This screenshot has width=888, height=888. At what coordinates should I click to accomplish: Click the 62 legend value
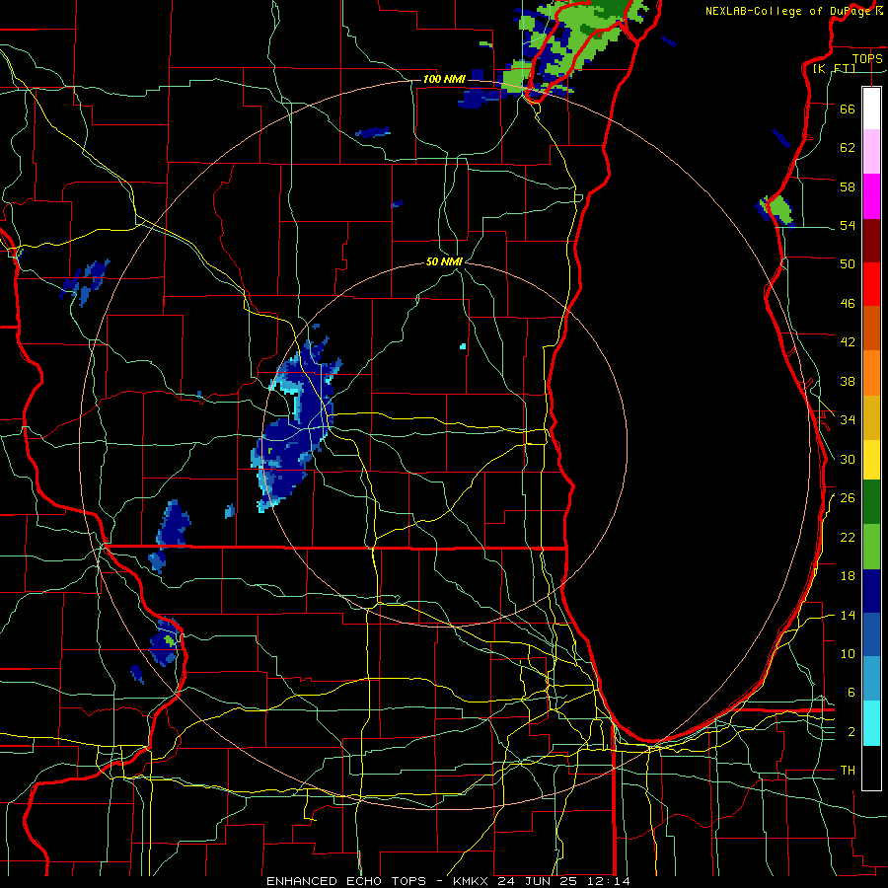coord(848,148)
